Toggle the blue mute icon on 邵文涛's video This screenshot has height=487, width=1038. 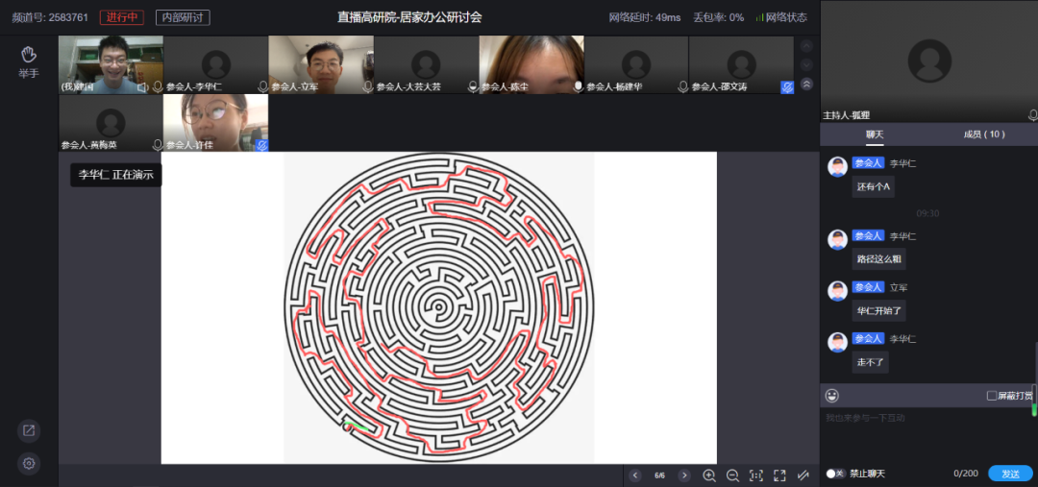pos(787,86)
